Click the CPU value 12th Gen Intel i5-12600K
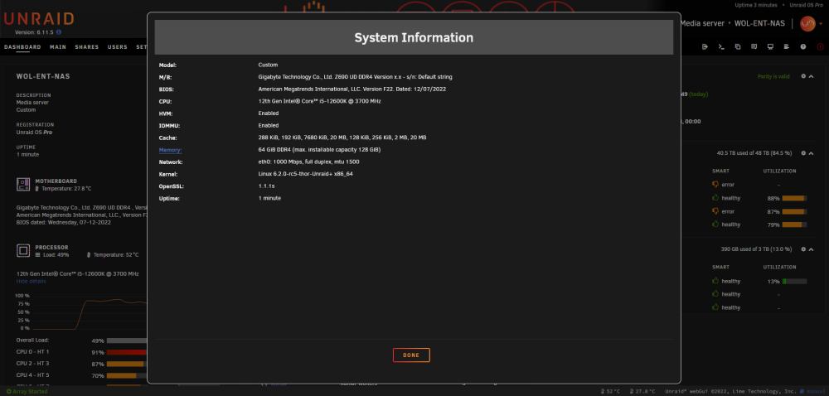This screenshot has width=829, height=396. click(x=319, y=101)
